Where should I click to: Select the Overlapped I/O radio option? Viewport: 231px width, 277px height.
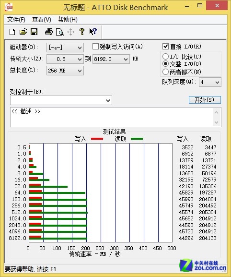click(165, 63)
